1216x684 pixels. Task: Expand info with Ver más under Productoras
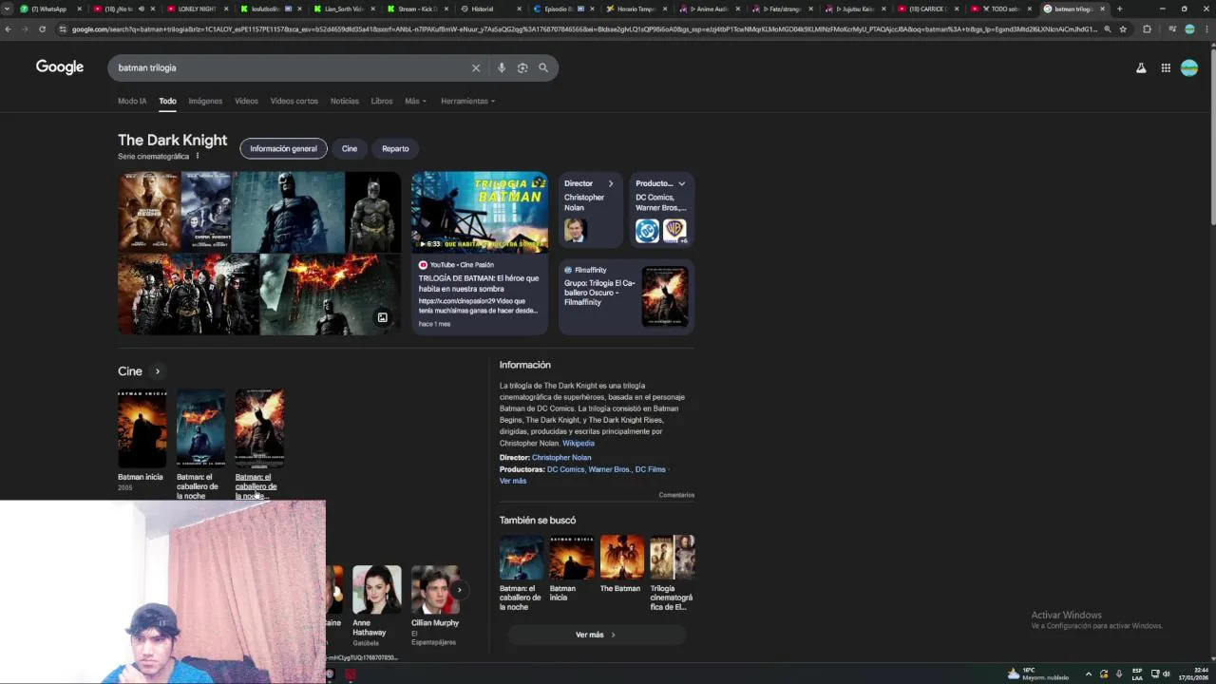[x=513, y=481]
